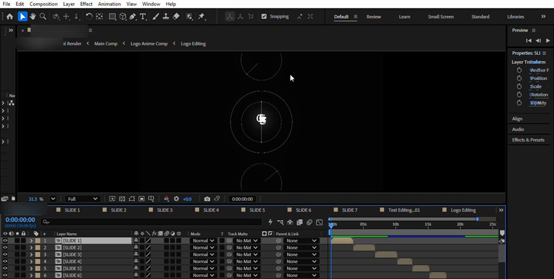Click the [SLIDE 1] layer label color swatch
This screenshot has height=279, width=554.
point(38,241)
